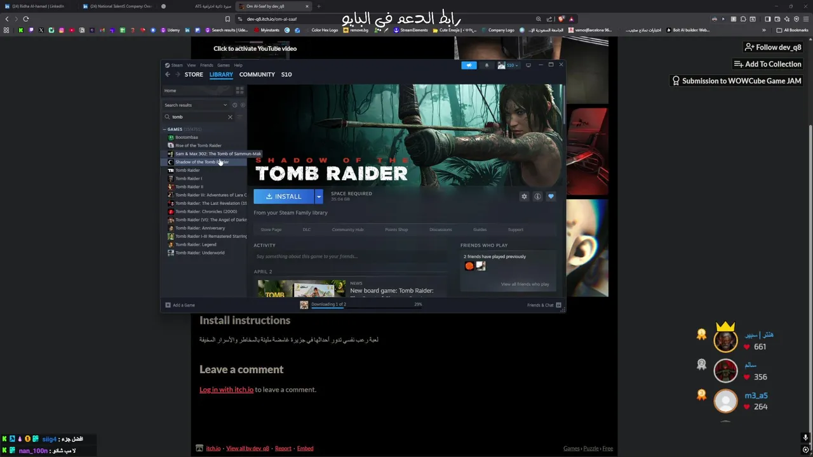Open Friends & Chat in Steam

[x=544, y=305]
